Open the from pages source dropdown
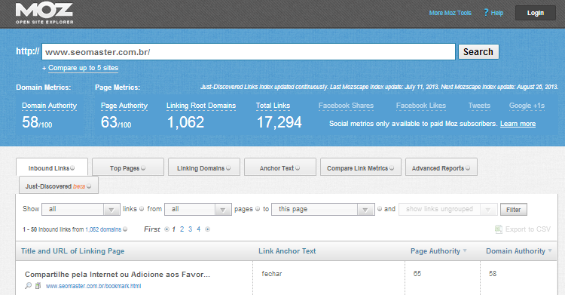 pos(198,210)
